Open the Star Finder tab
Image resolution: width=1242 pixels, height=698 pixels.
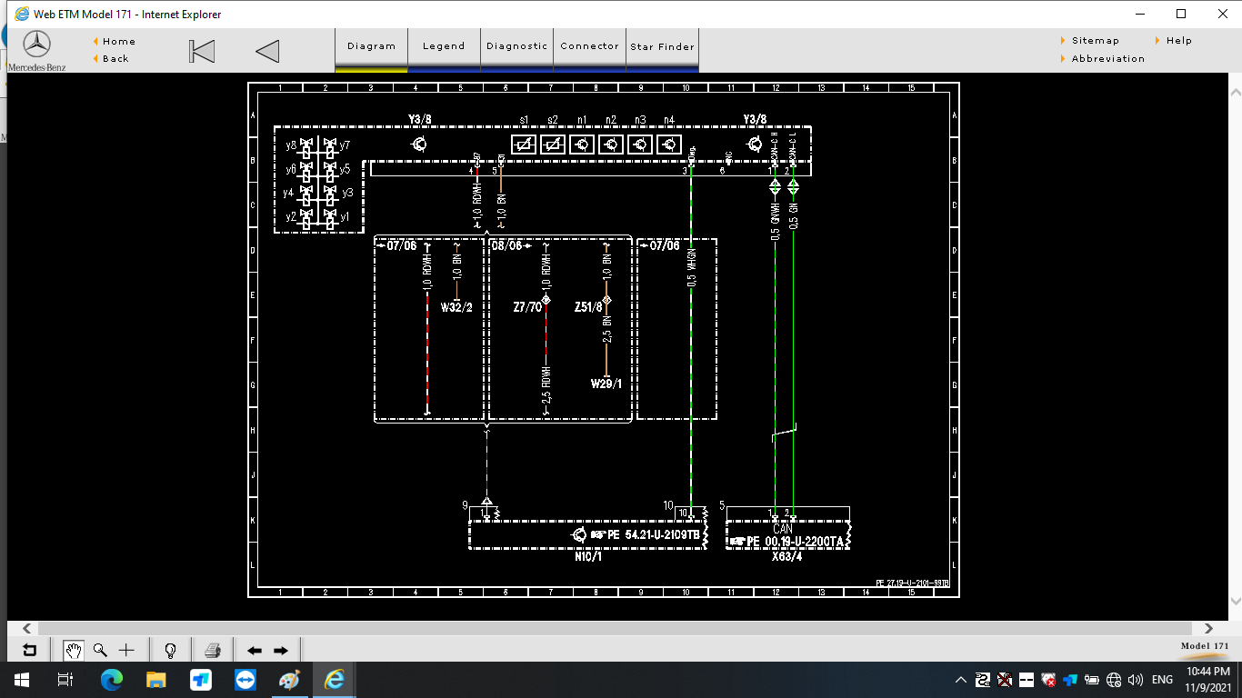(662, 46)
